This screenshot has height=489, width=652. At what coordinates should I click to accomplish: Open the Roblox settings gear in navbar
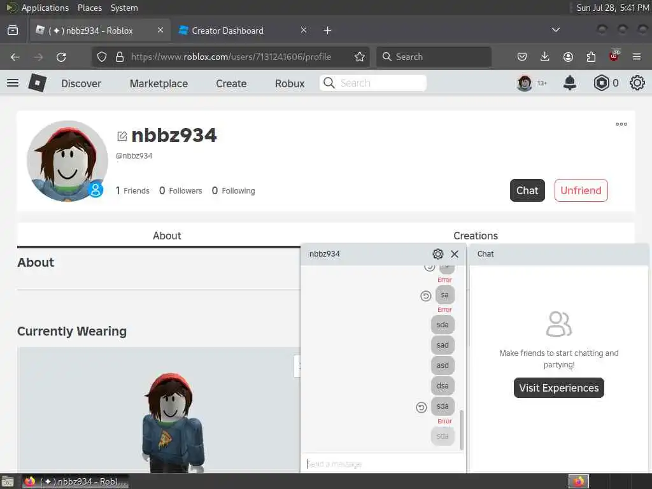[x=637, y=83]
